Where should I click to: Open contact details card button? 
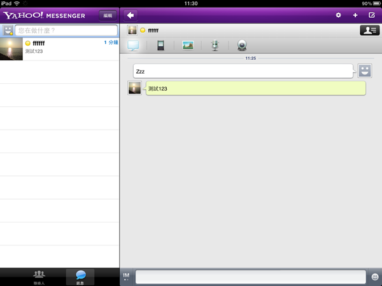coord(369,30)
